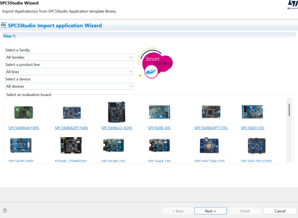Click the Next > button

[x=210, y=211]
